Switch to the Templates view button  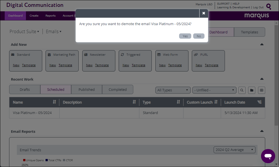(x=249, y=32)
